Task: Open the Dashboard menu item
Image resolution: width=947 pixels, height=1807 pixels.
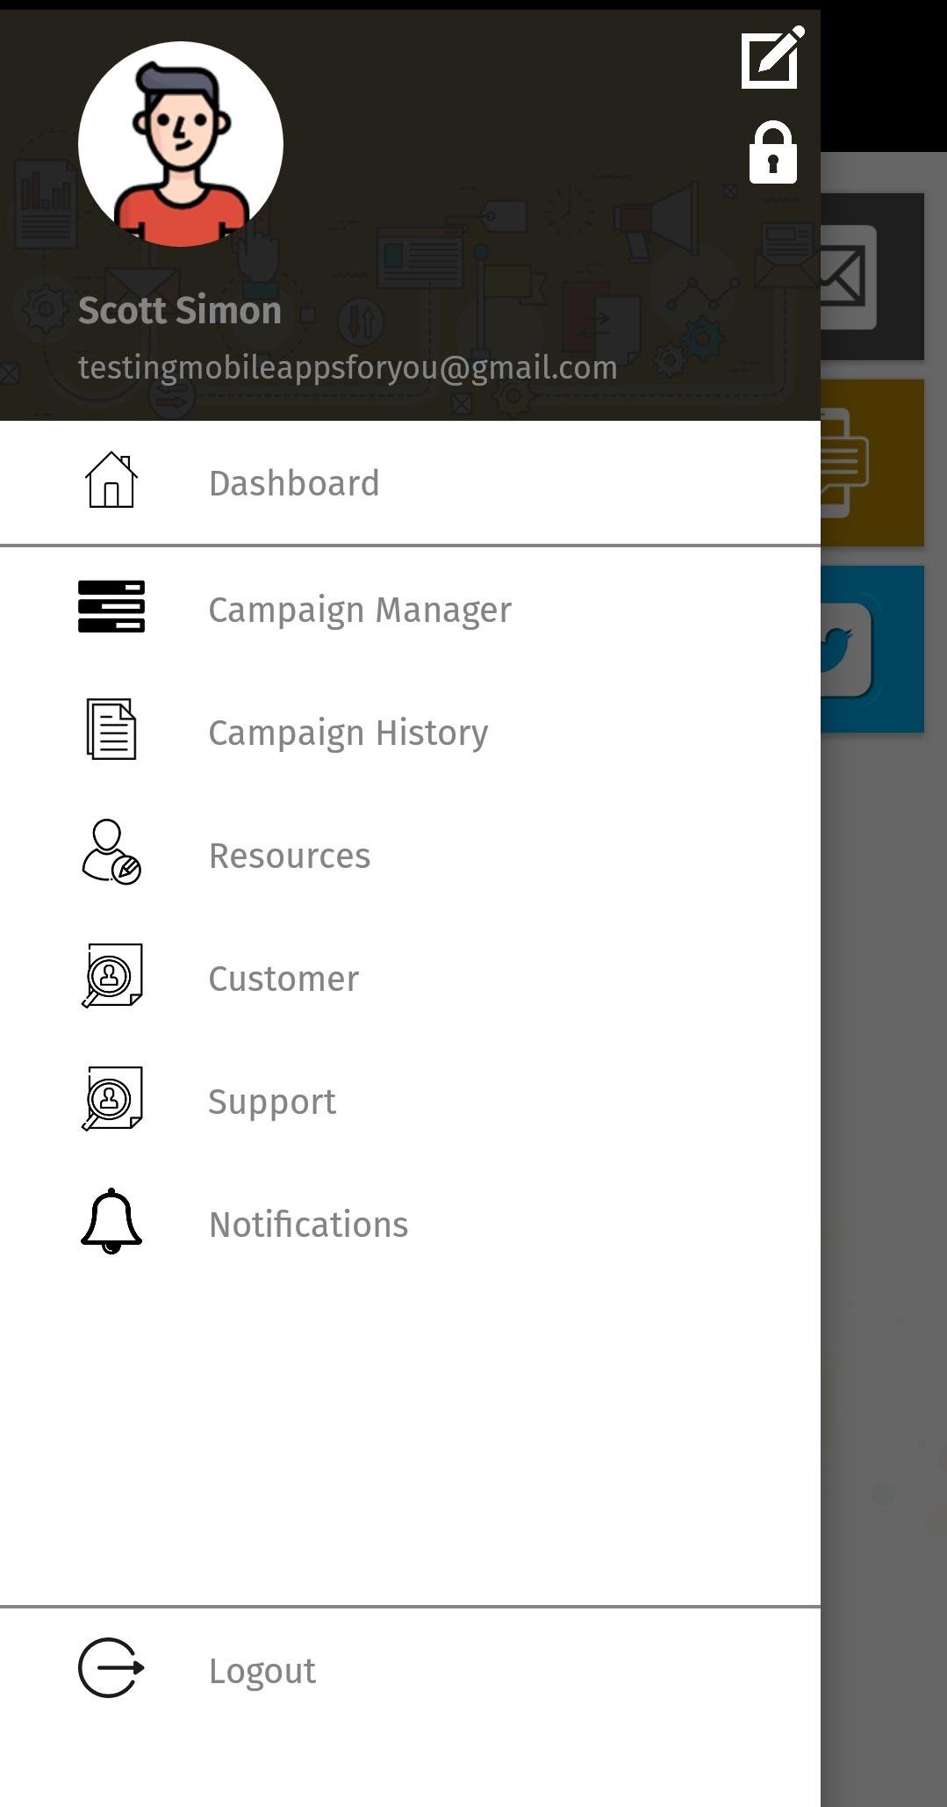Action: [x=294, y=484]
